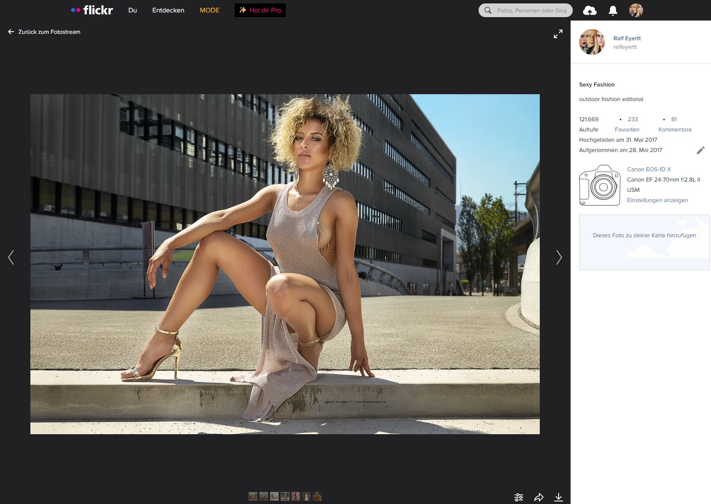Go to the next photo arrow
Image resolution: width=711 pixels, height=504 pixels.
coord(559,257)
